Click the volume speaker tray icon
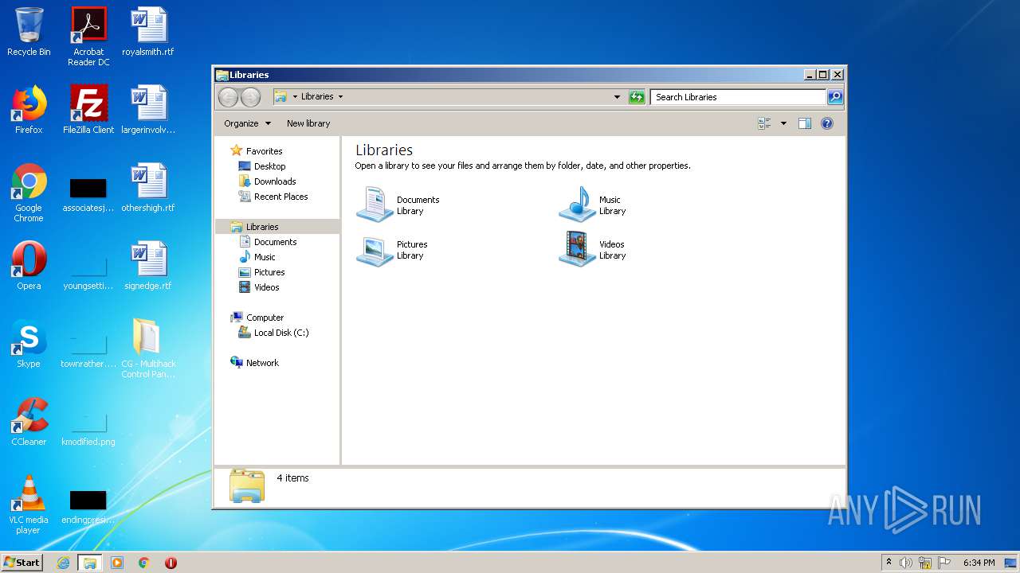 click(x=906, y=563)
